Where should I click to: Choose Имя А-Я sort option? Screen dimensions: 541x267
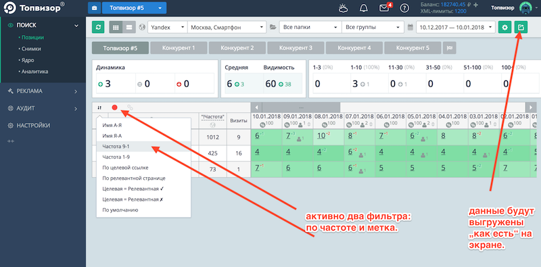click(x=143, y=126)
